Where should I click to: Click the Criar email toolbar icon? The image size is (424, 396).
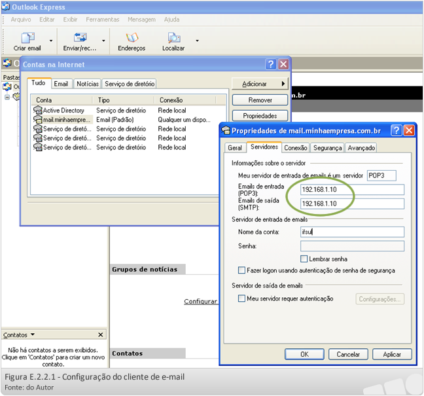(27, 38)
